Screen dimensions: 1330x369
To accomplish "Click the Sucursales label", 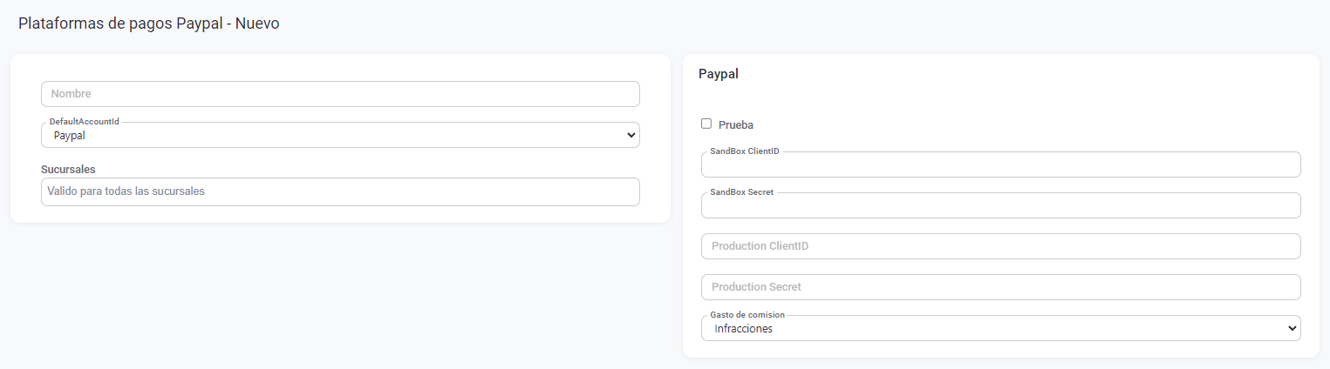I will 68,168.
